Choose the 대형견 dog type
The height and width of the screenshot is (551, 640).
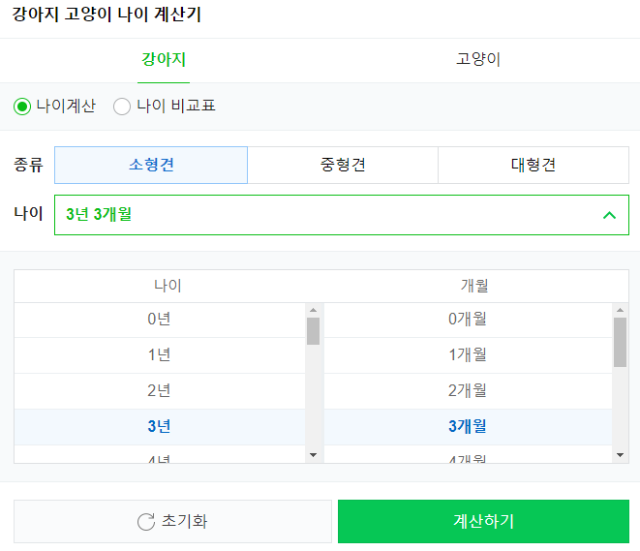coord(533,165)
